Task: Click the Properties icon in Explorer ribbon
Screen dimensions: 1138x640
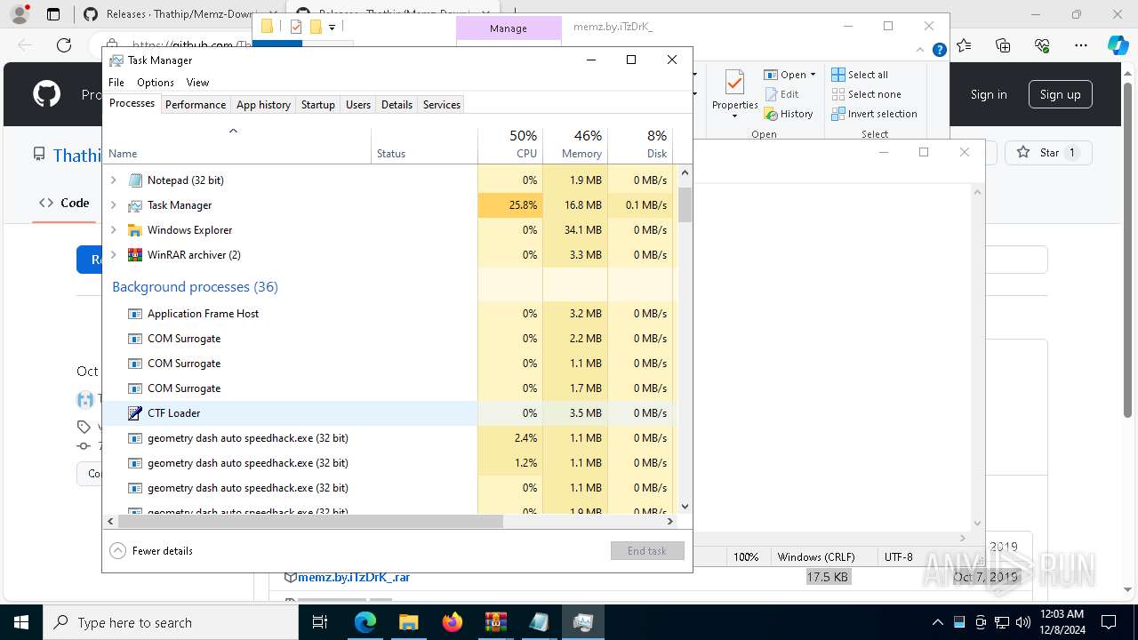Action: (x=734, y=84)
